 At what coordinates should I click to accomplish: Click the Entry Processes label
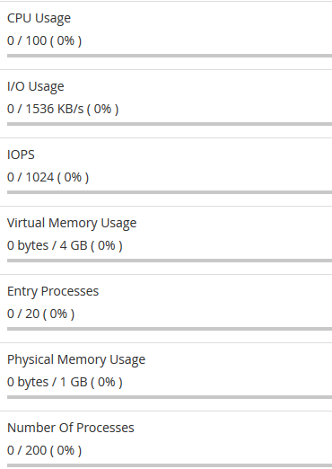[x=53, y=291]
